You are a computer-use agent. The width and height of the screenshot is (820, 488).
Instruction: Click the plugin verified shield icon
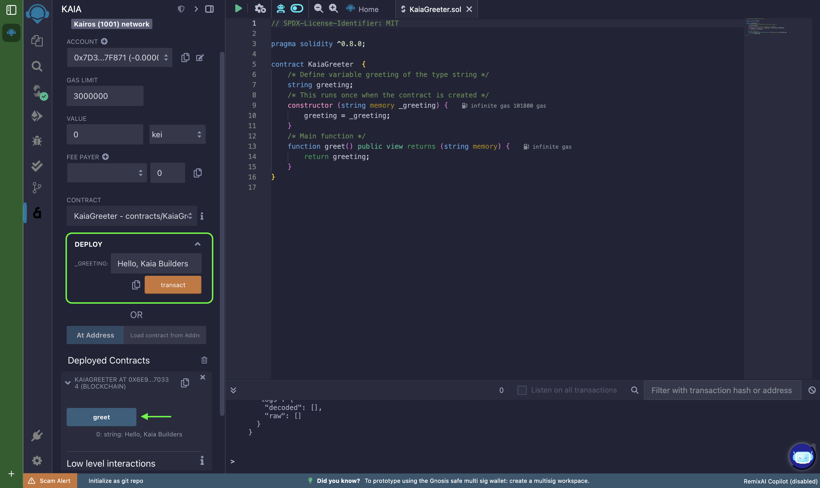coord(181,9)
